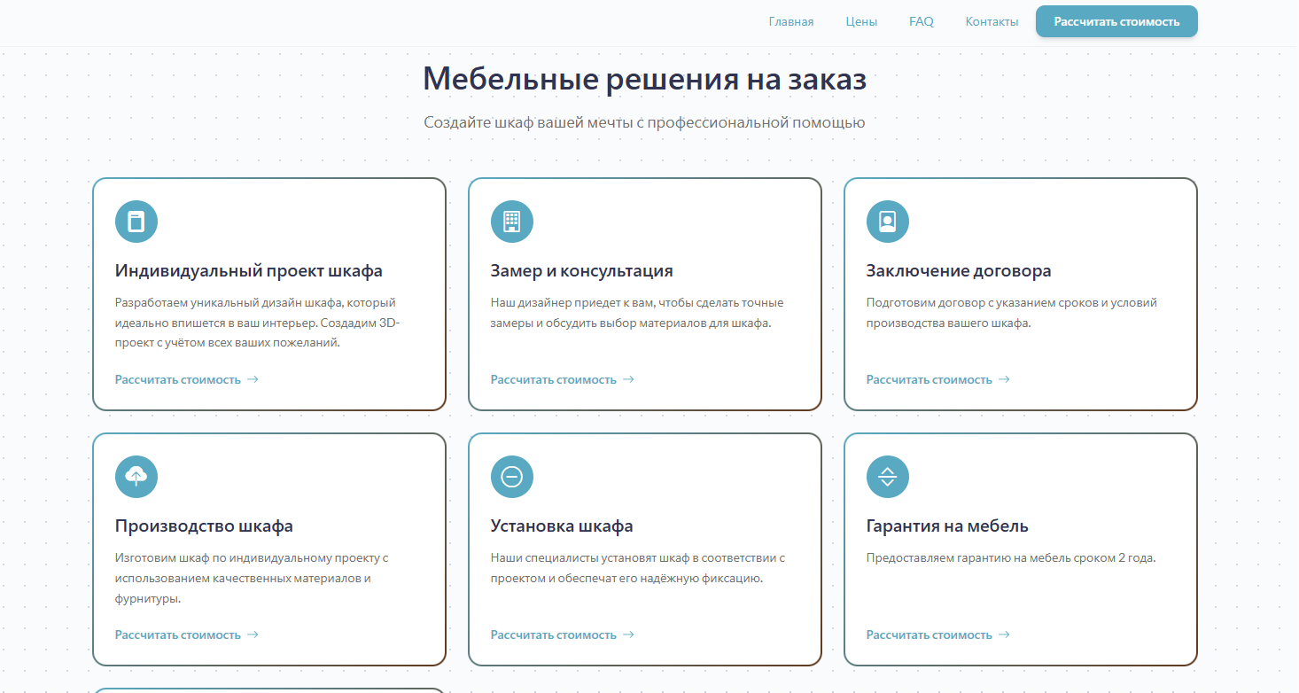
Task: Click Рассчитать стоимость link in Индивидуальный проект card
Action: pos(178,379)
